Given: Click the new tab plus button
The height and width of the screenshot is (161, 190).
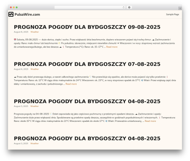Looking at the screenshot, I should pyautogui.click(x=180, y=8).
